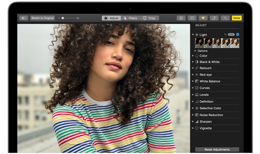Image resolution: width=260 pixels, height=154 pixels.
Task: Click the zoom slider handle
Action: pyautogui.click(x=63, y=18)
